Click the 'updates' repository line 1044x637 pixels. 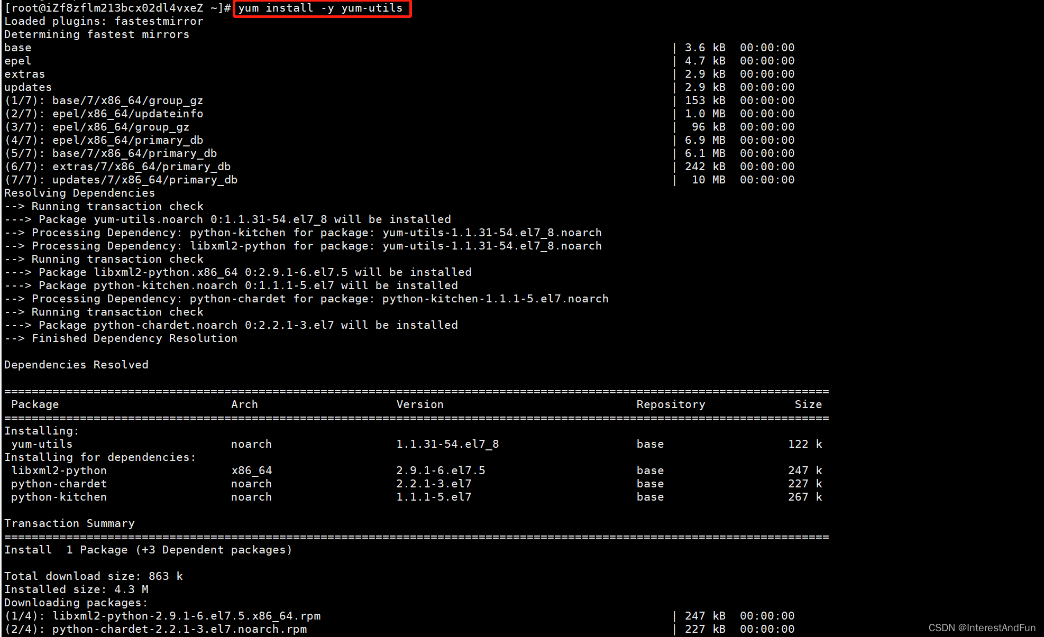(x=28, y=87)
